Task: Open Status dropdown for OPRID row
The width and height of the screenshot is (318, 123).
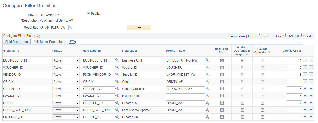Action: tap(66, 103)
